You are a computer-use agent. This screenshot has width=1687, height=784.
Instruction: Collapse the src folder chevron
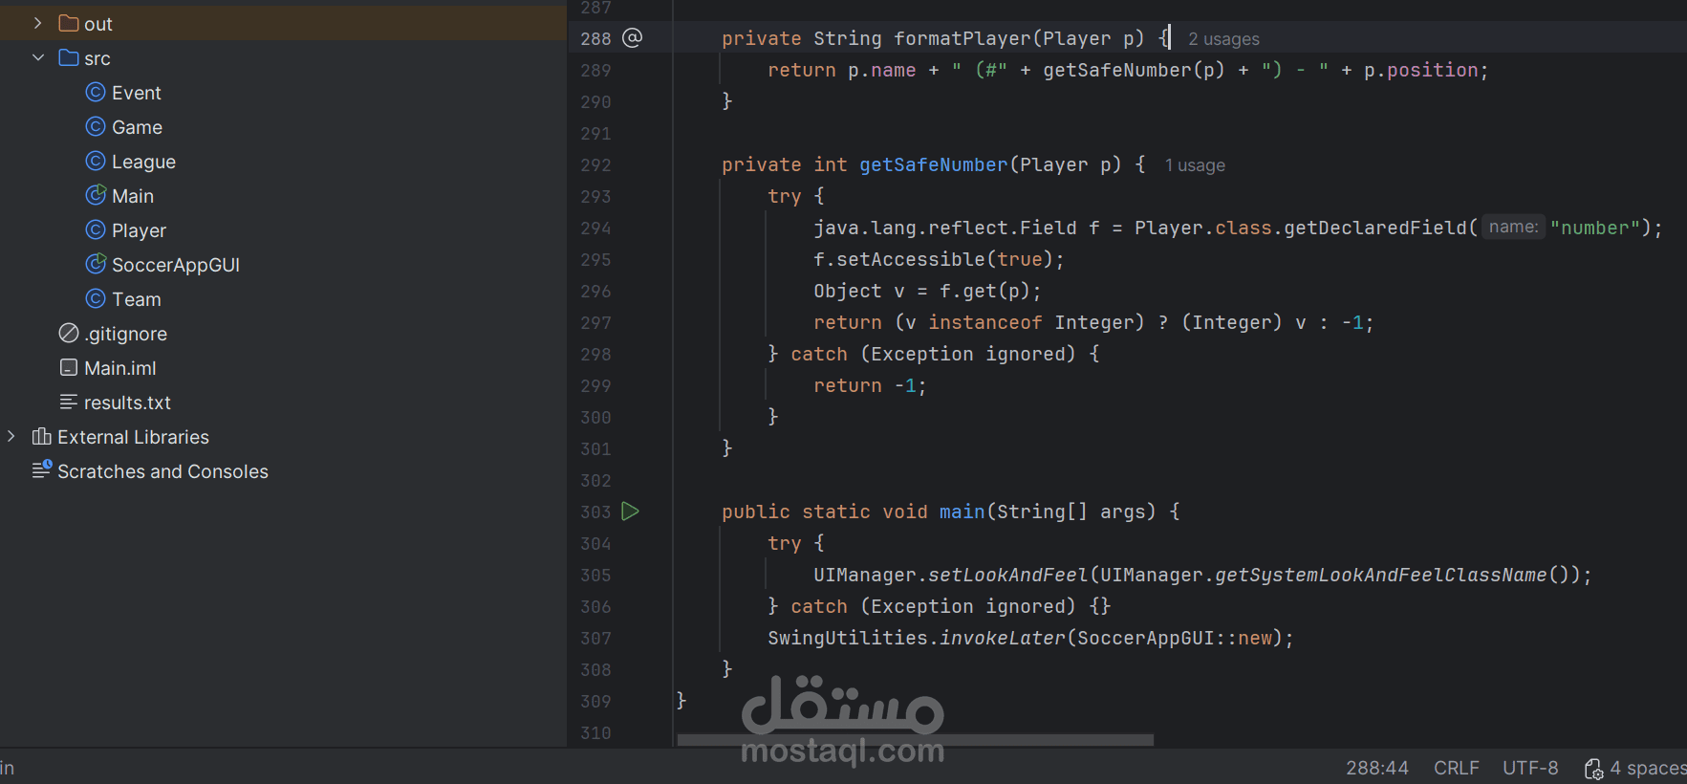[x=38, y=57]
